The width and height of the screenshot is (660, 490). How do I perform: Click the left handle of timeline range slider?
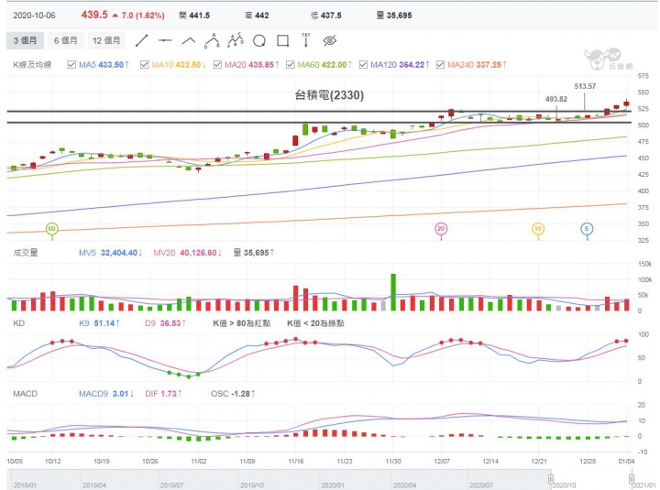551,479
